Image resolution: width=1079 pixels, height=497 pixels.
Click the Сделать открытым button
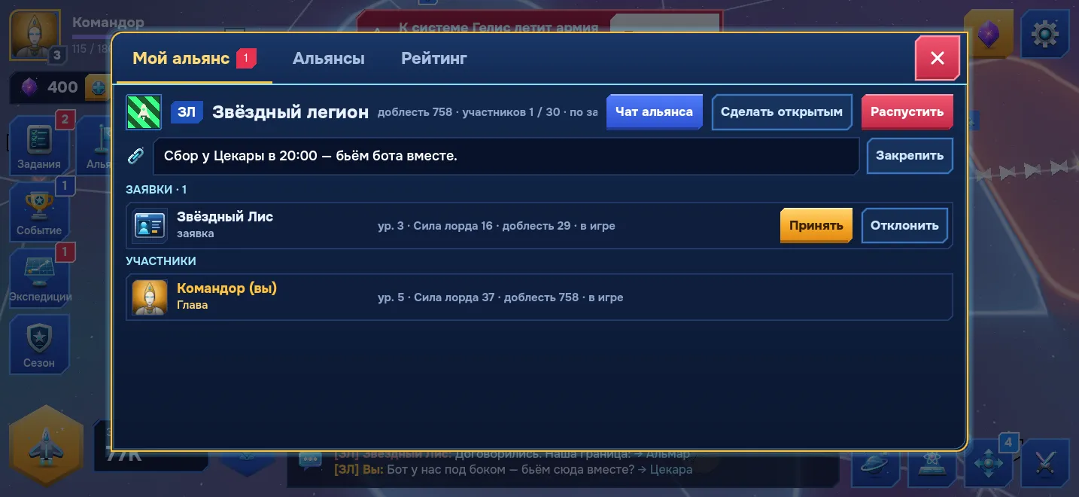[x=782, y=112]
